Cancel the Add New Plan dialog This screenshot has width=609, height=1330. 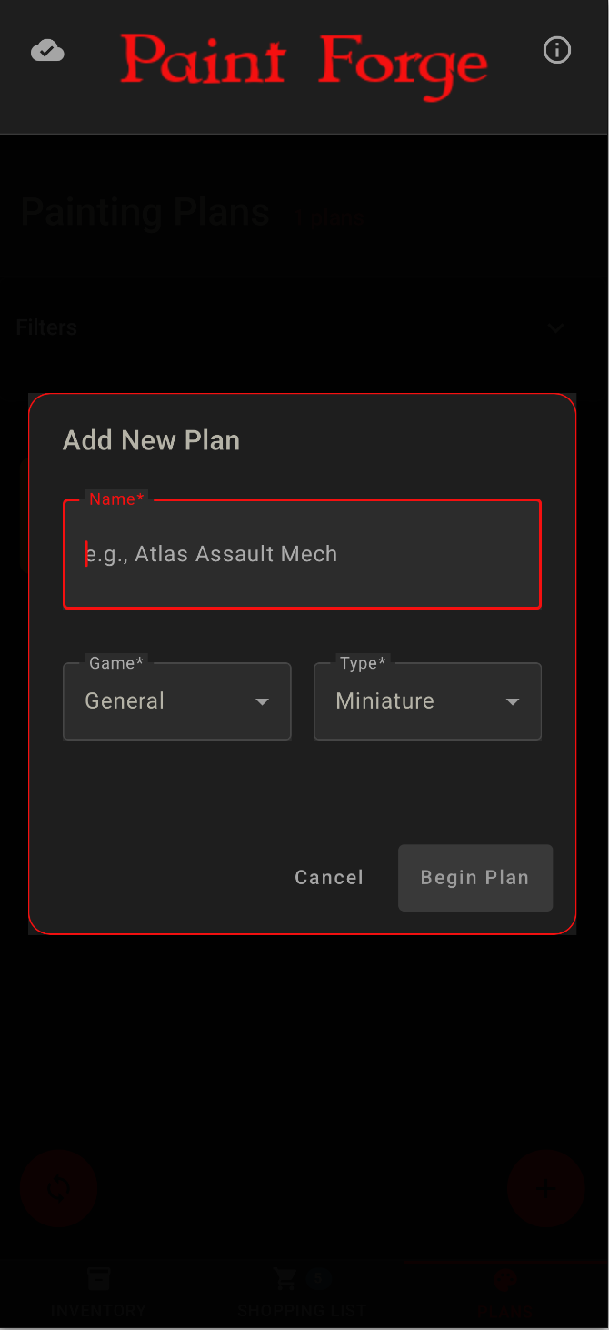pos(329,877)
